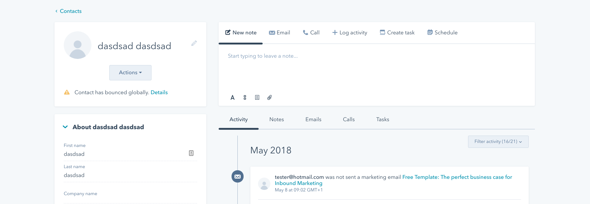The width and height of the screenshot is (590, 204).
Task: Click the envelope icon on activity timeline
Action: click(237, 176)
